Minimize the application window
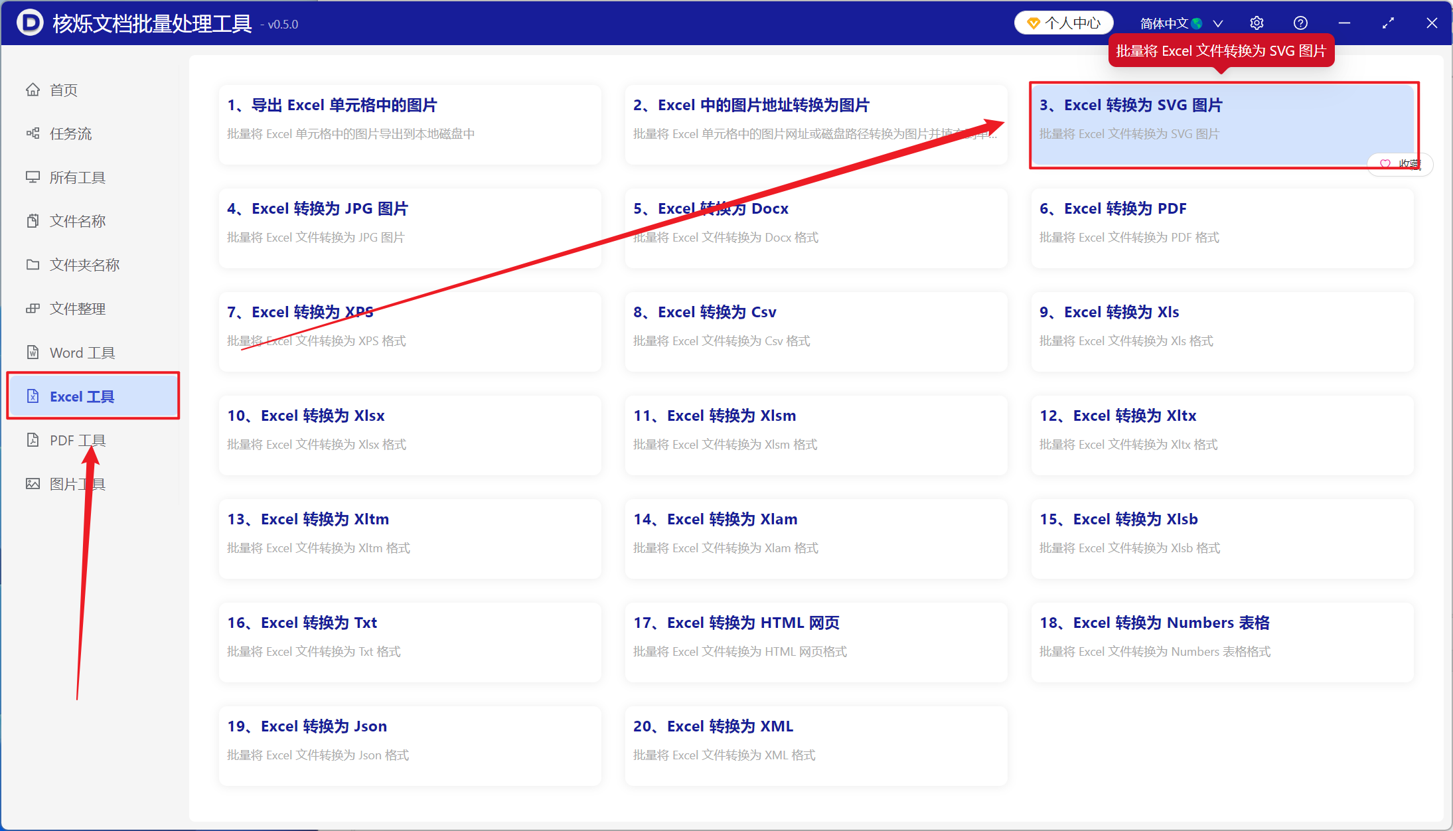 pos(1344,23)
